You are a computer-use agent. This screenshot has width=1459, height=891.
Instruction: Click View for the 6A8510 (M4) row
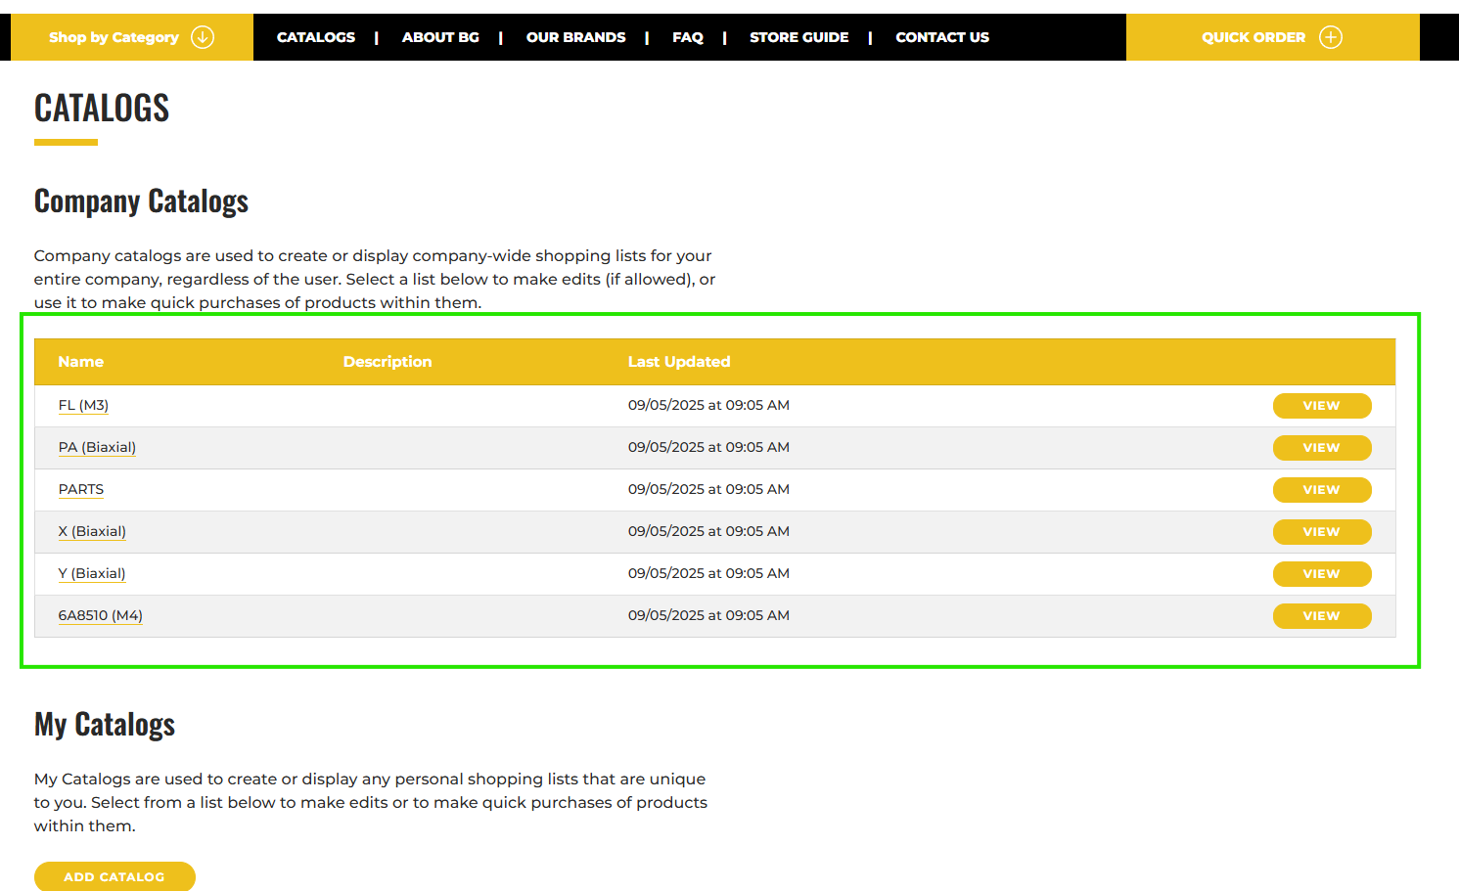coord(1322,616)
